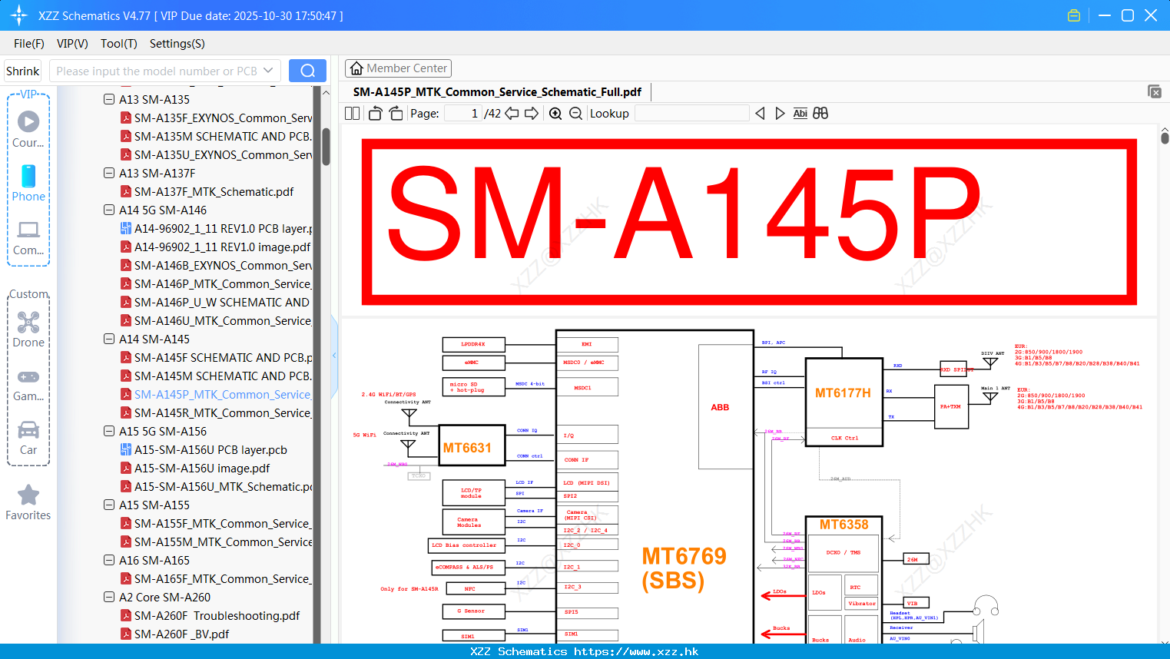1170x659 pixels.
Task: Collapse the A14 SM-A145 tree node
Action: pyautogui.click(x=108, y=339)
